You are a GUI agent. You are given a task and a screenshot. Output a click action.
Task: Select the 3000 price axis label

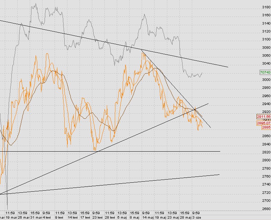(266, 79)
